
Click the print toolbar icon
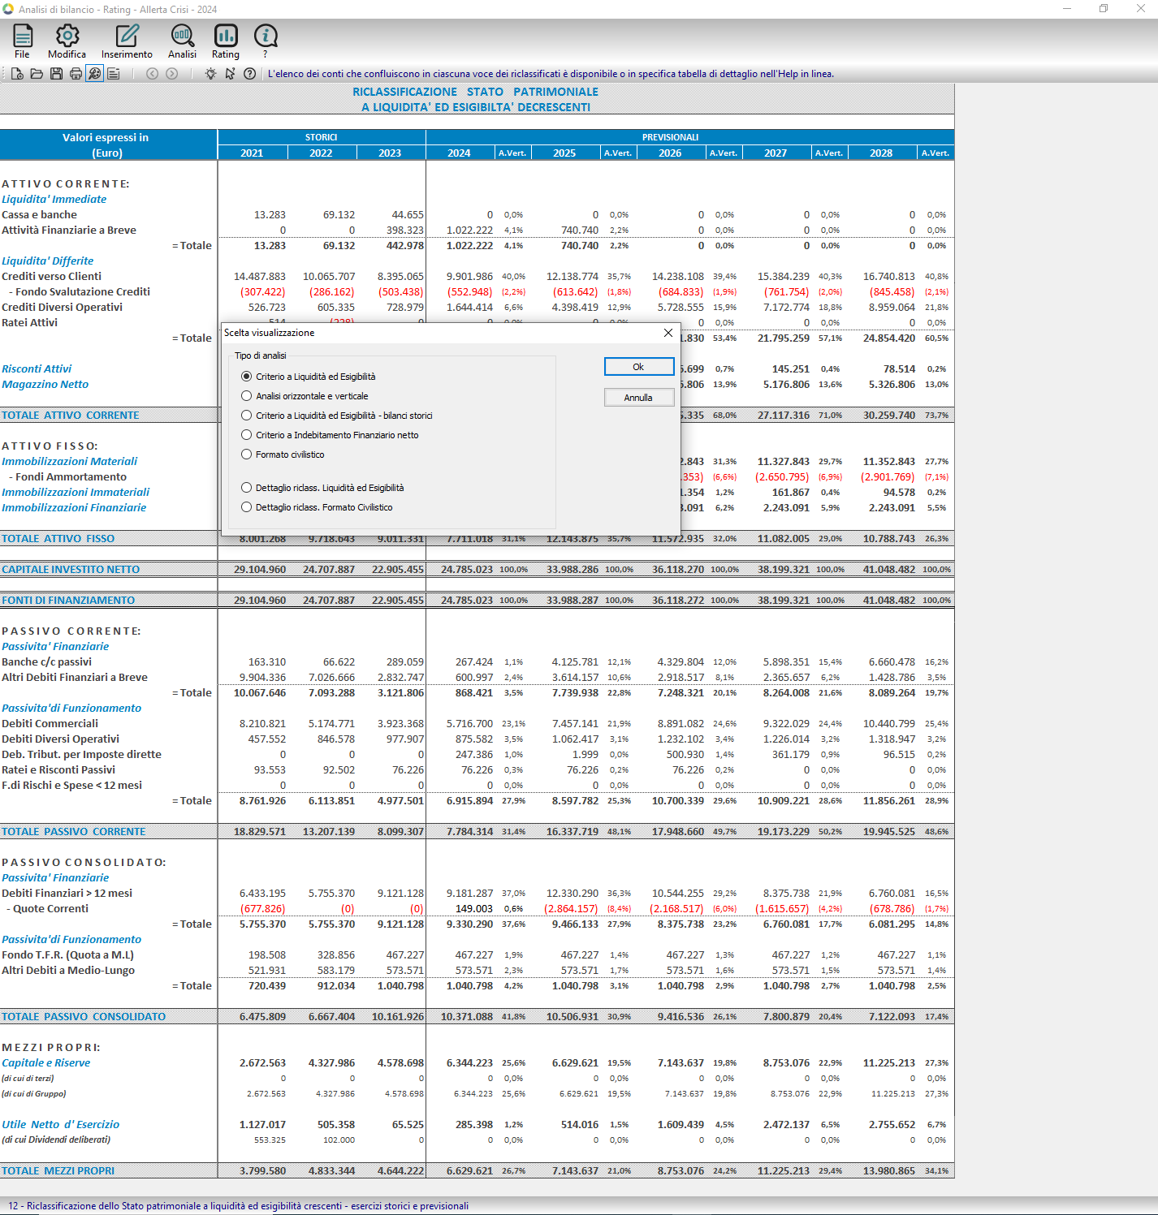coord(76,74)
